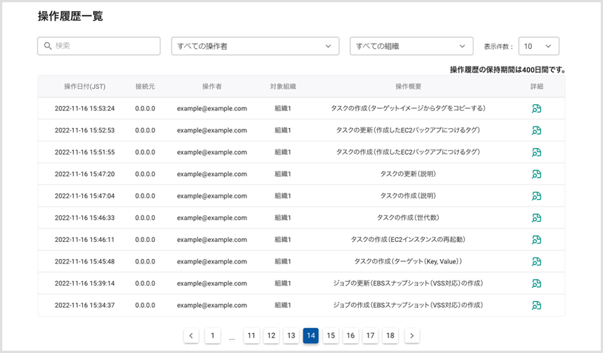Go to the previous page arrow
The height and width of the screenshot is (353, 603).
point(191,336)
